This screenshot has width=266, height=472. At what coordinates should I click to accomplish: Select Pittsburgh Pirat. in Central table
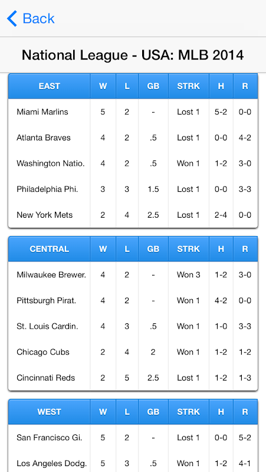pyautogui.click(x=133, y=301)
